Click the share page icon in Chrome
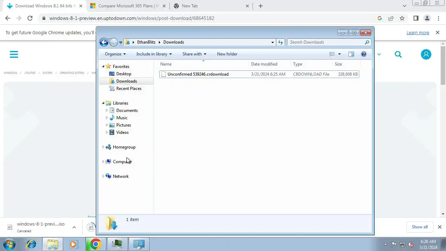The image size is (446, 251). coord(391,18)
